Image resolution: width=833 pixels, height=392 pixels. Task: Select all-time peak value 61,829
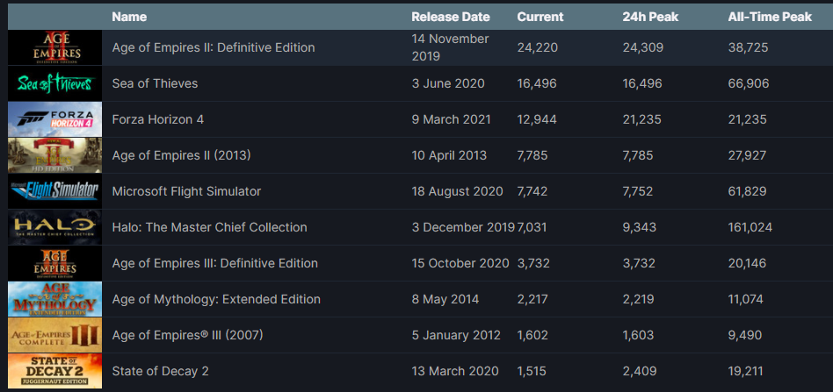pyautogui.click(x=747, y=191)
